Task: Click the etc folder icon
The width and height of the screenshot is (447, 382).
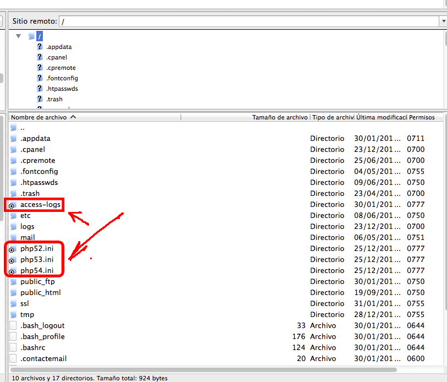Action: pos(13,216)
